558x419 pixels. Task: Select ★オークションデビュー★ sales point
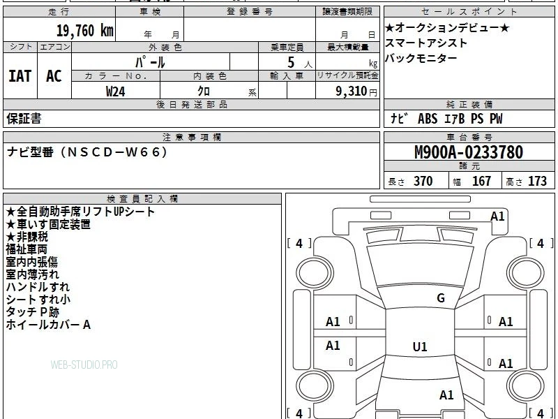click(x=447, y=27)
